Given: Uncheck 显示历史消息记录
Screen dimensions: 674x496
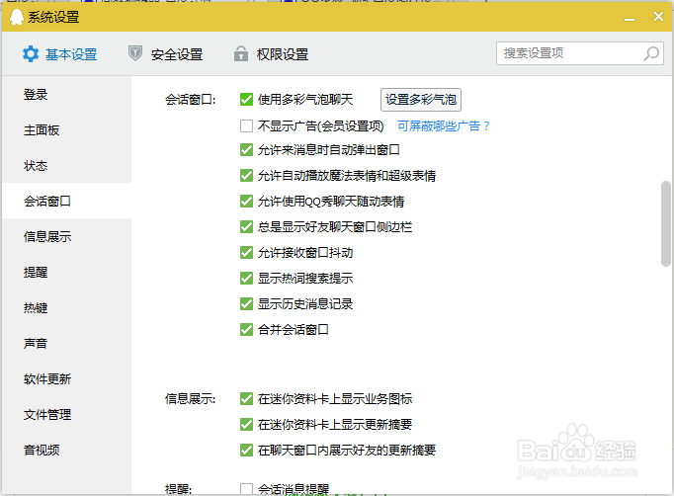Looking at the screenshot, I should [x=246, y=304].
